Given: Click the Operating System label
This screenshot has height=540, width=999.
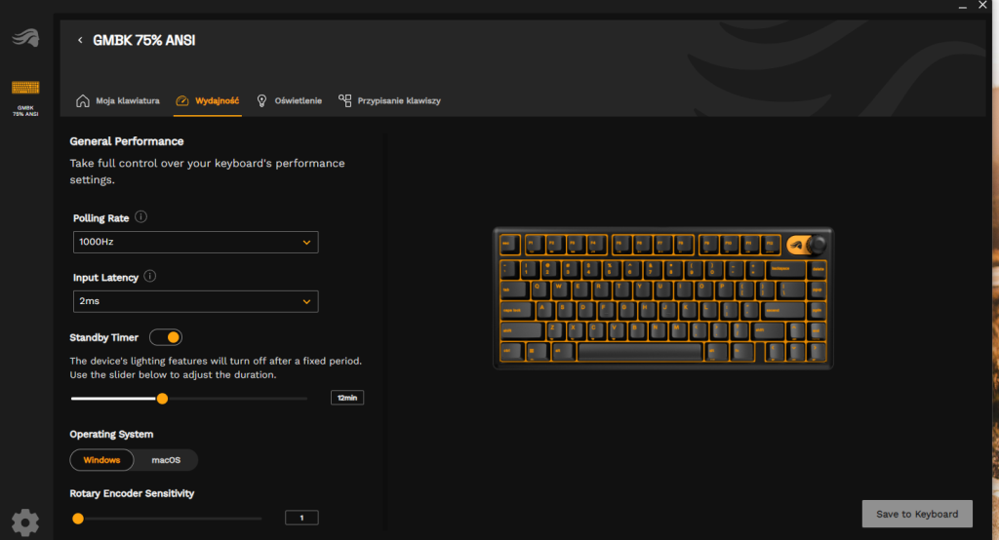Looking at the screenshot, I should coord(111,435).
